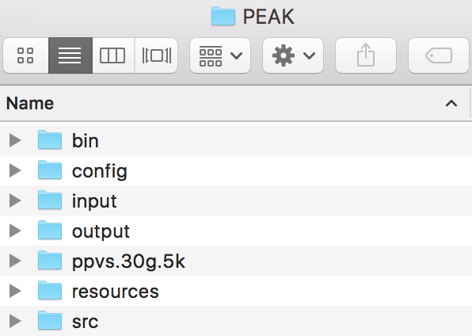Select the src folder
This screenshot has height=336, width=472.
coord(236,321)
